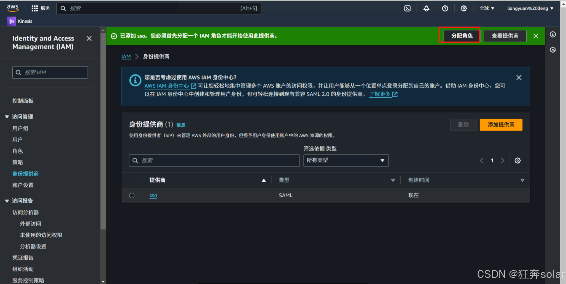The image size is (566, 284).
Task: Open the 所有类型 filter dropdown
Action: coord(346,160)
